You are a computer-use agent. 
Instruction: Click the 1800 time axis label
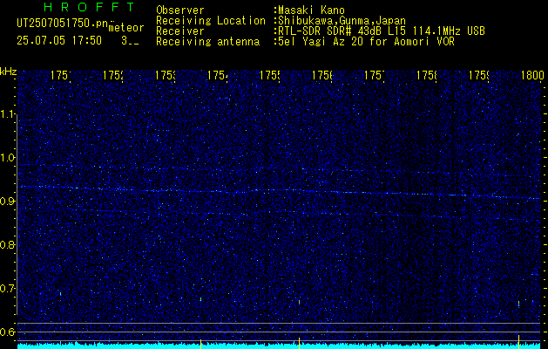click(x=532, y=75)
